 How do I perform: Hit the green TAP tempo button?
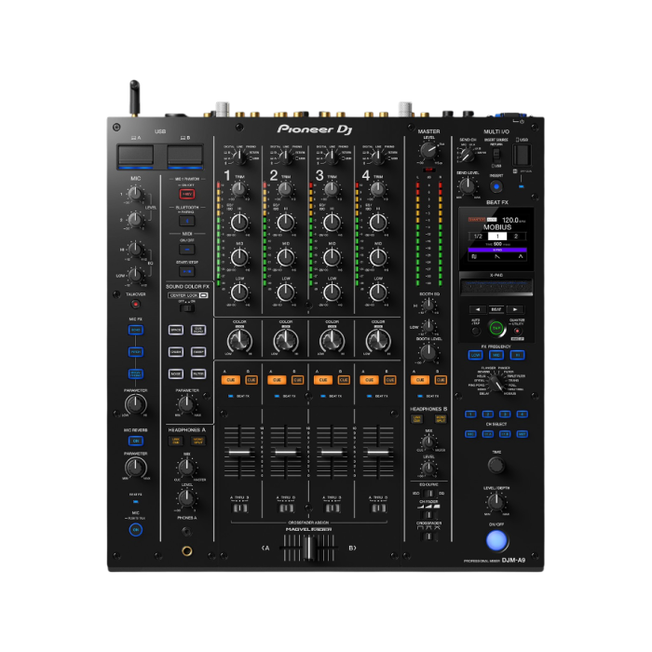[x=496, y=328]
